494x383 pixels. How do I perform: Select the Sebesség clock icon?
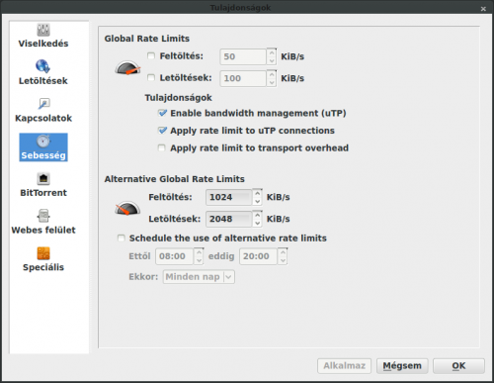coord(43,142)
